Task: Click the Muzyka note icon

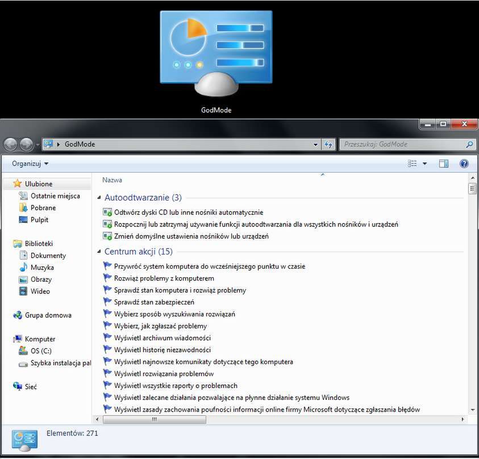Action: 23,267
